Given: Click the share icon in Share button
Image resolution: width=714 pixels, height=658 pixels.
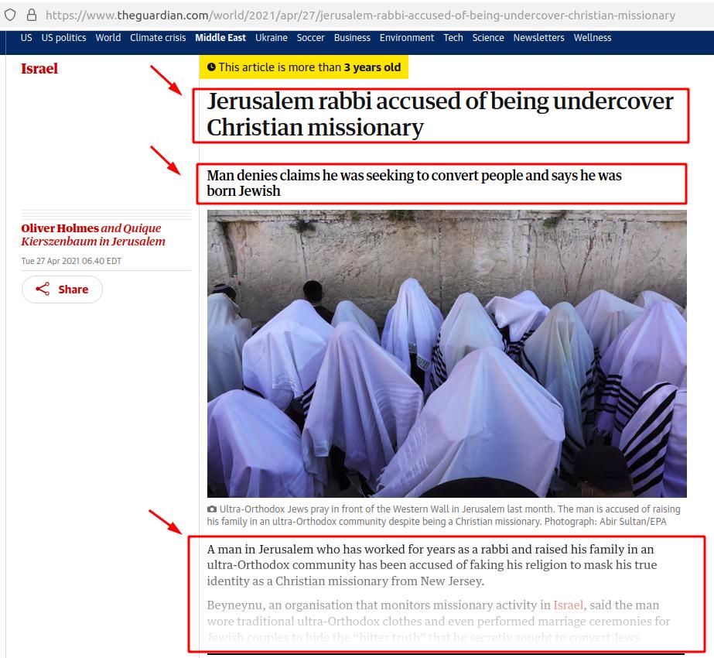Looking at the screenshot, I should (x=43, y=289).
